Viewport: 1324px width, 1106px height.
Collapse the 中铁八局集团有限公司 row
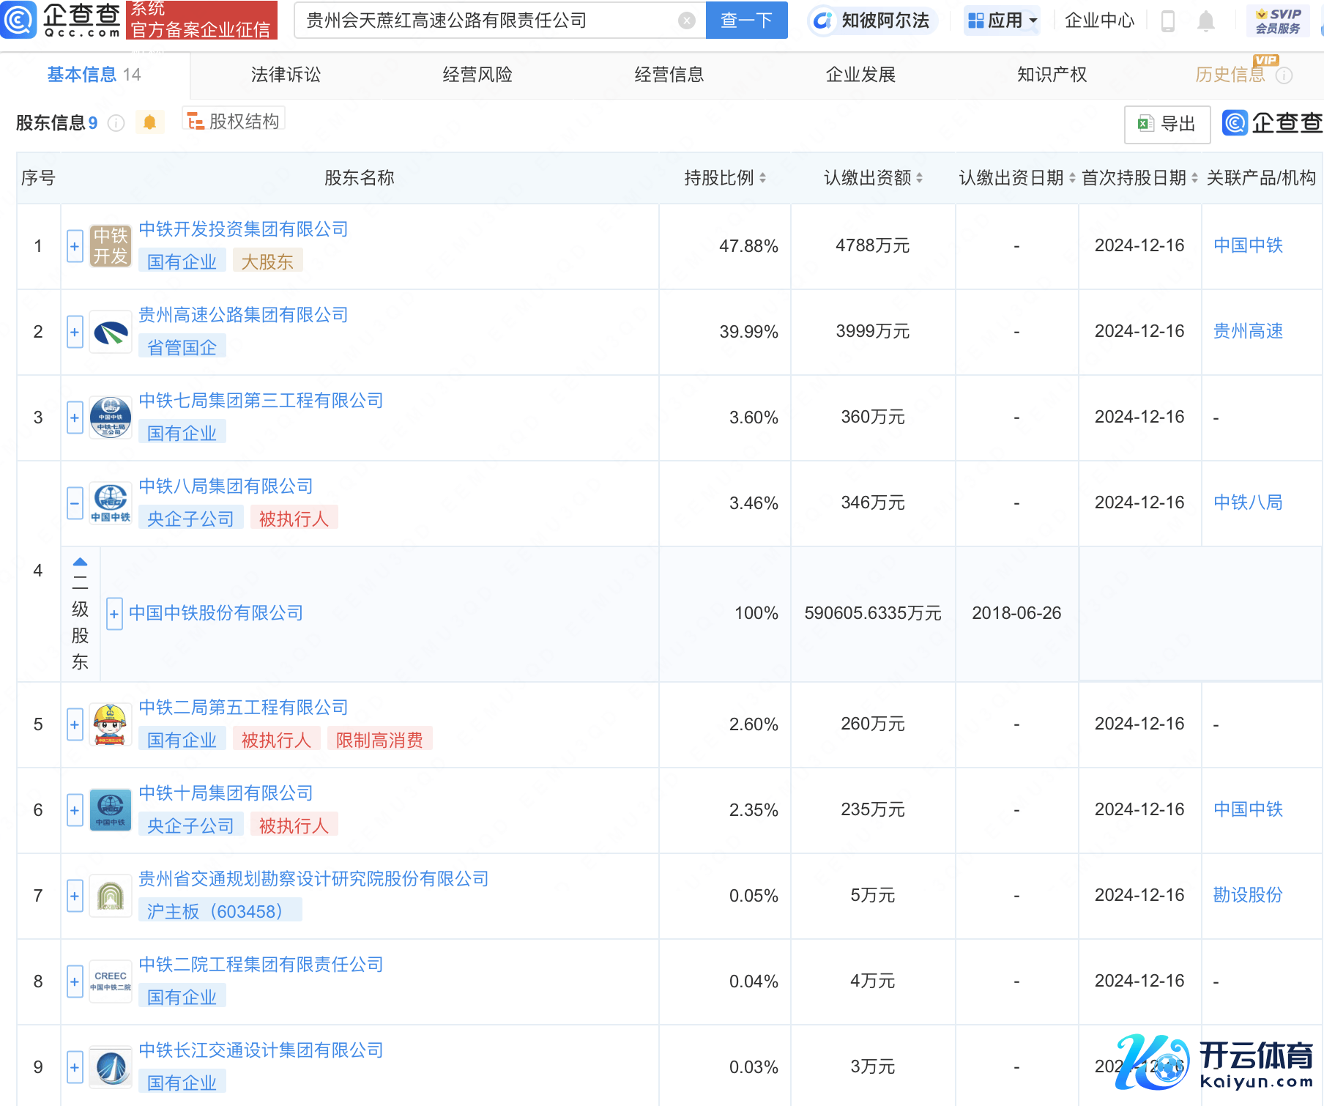coord(75,503)
